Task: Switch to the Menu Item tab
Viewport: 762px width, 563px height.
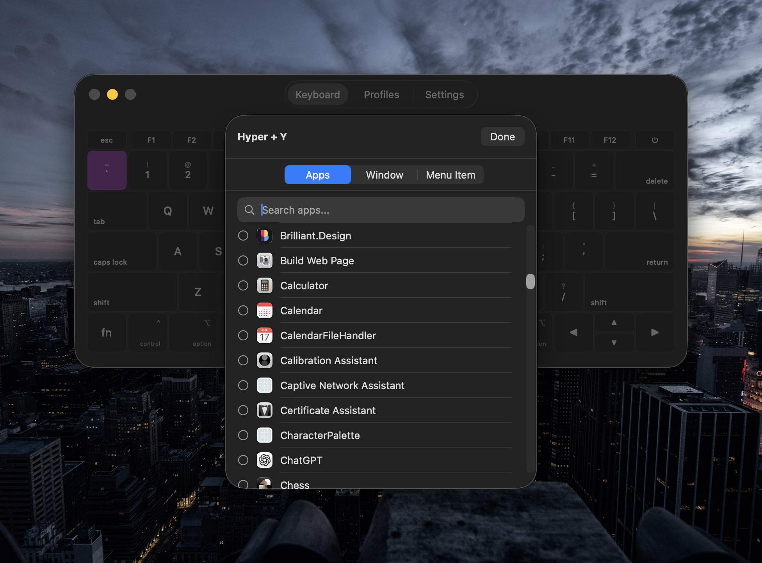Action: 450,175
